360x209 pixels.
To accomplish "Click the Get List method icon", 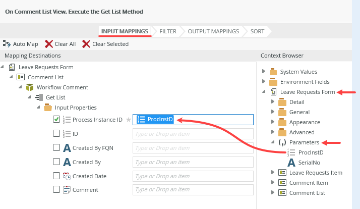I will 39,97.
